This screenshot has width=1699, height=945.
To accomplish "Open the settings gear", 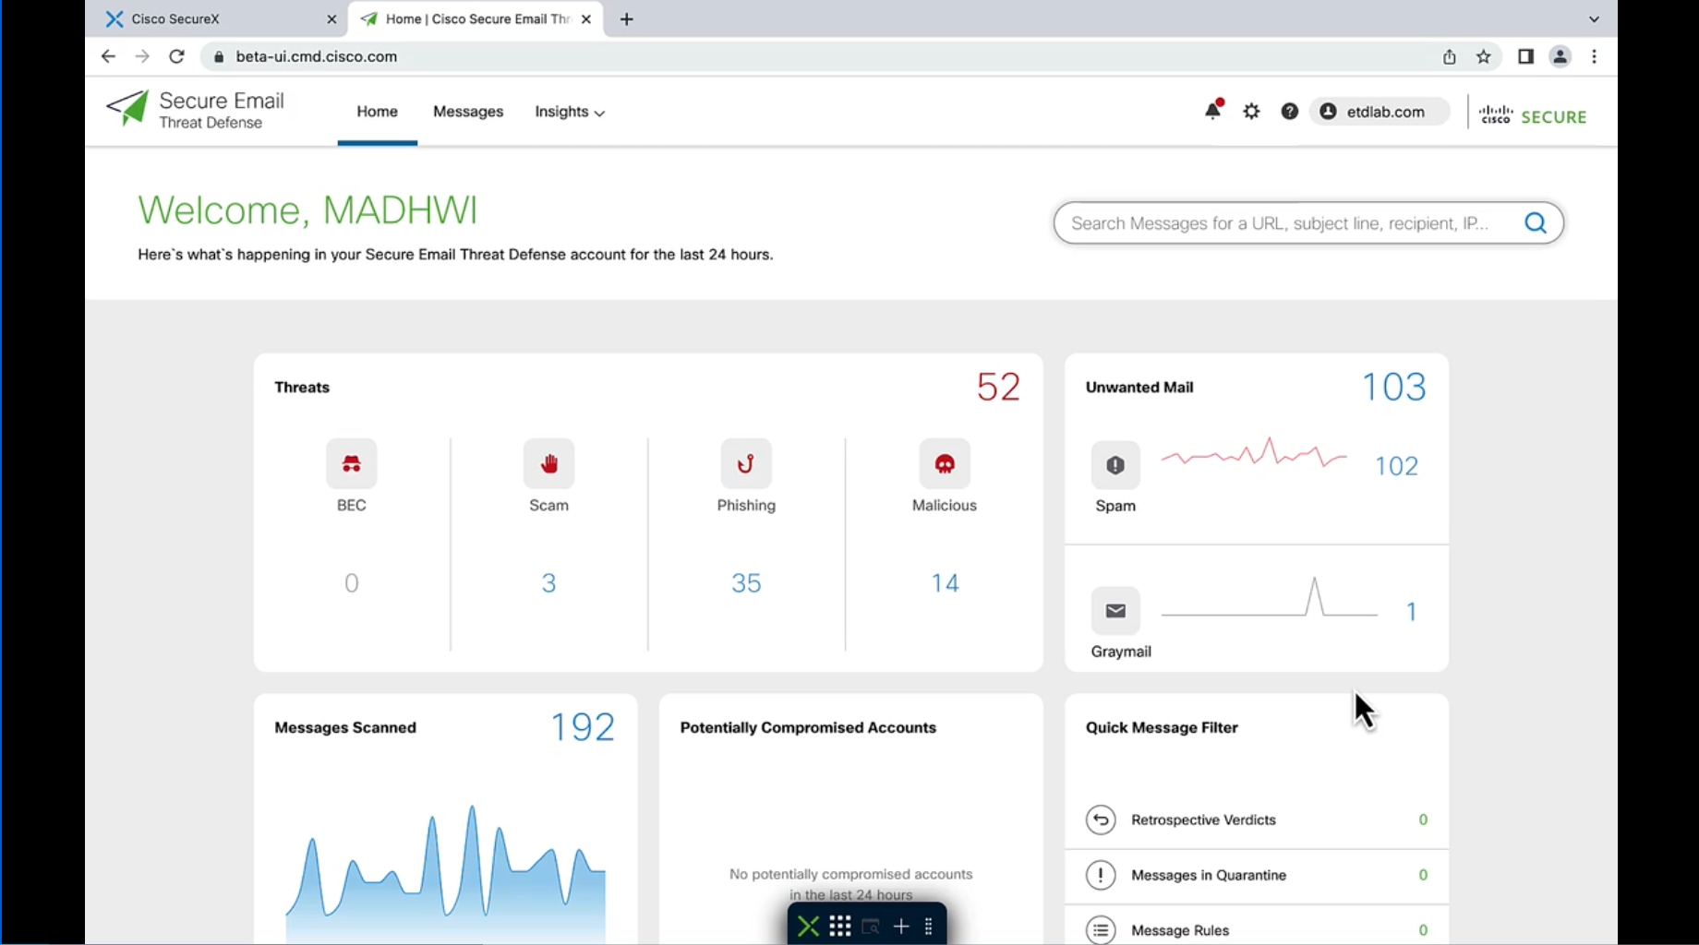I will (1251, 111).
